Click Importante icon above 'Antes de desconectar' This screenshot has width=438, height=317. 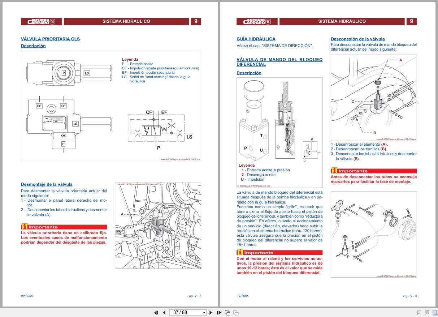[334, 171]
